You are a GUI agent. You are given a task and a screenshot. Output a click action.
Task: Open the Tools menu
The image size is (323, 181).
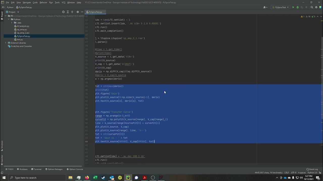(57, 3)
